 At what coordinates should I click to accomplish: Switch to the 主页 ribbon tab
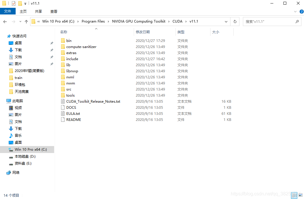[x=23, y=12]
